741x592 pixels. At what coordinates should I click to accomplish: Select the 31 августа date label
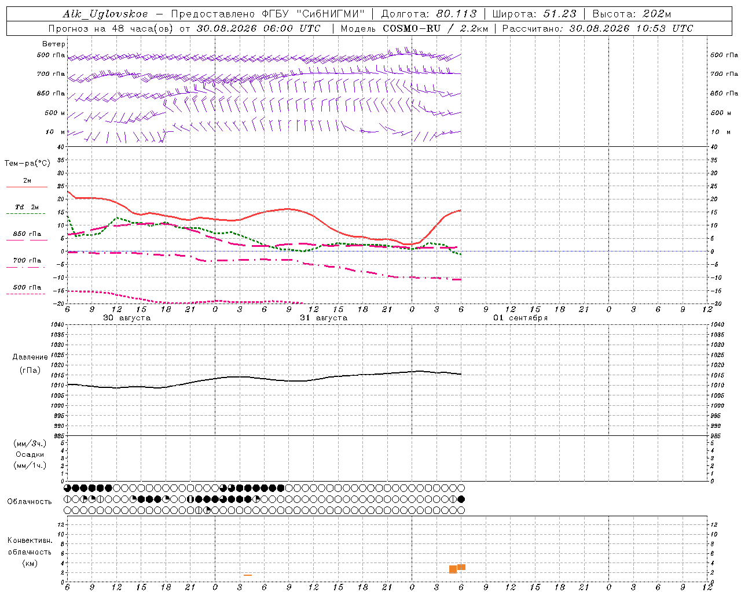pos(324,318)
